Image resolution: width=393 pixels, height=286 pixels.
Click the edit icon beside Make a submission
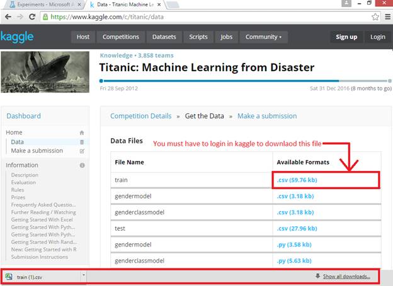82,151
